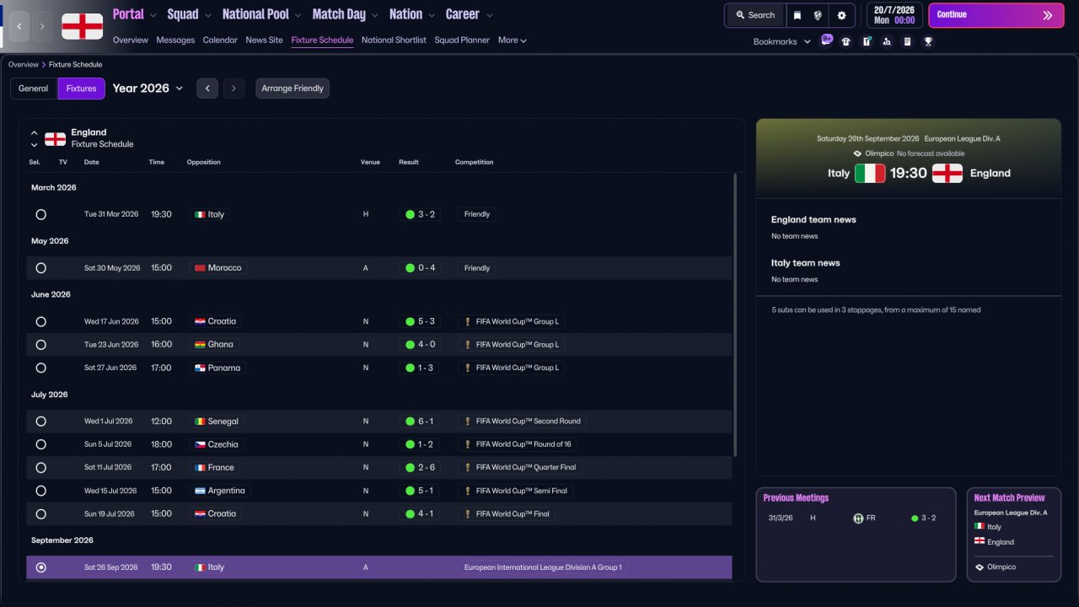This screenshot has width=1079, height=607.
Task: Click the Italy flag in the match header
Action: pos(870,173)
